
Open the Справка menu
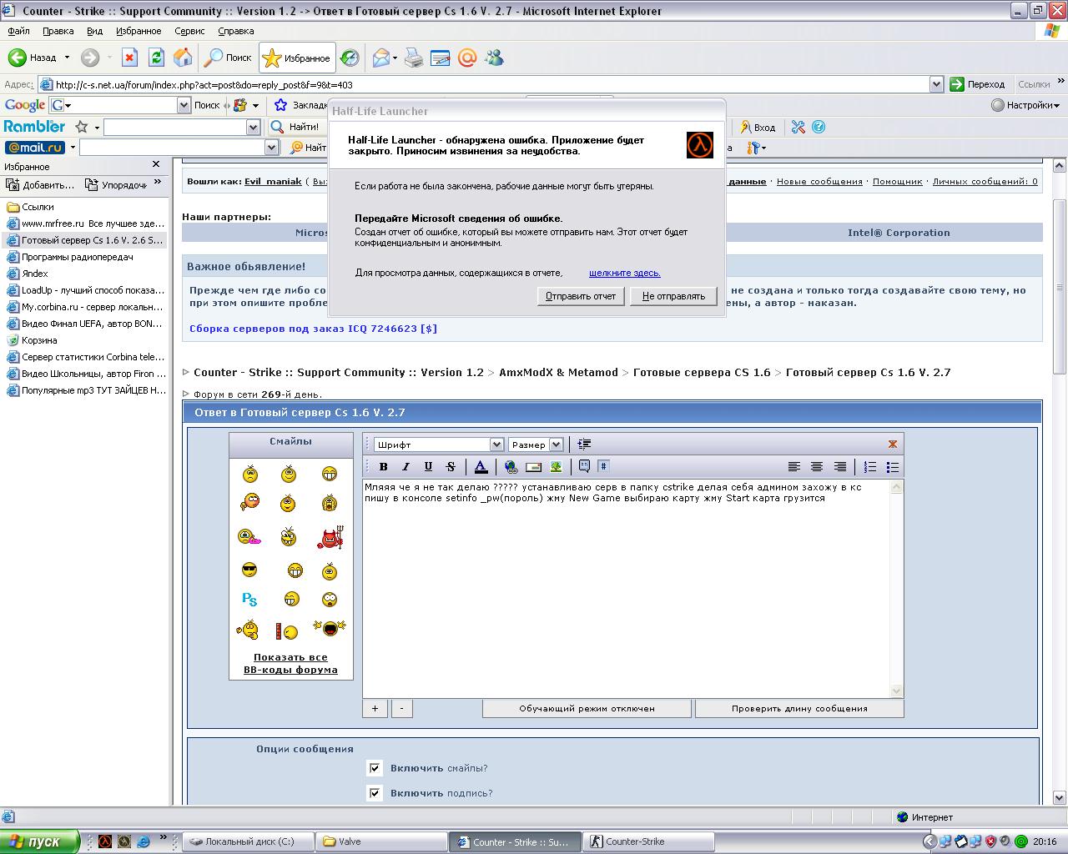tap(235, 31)
